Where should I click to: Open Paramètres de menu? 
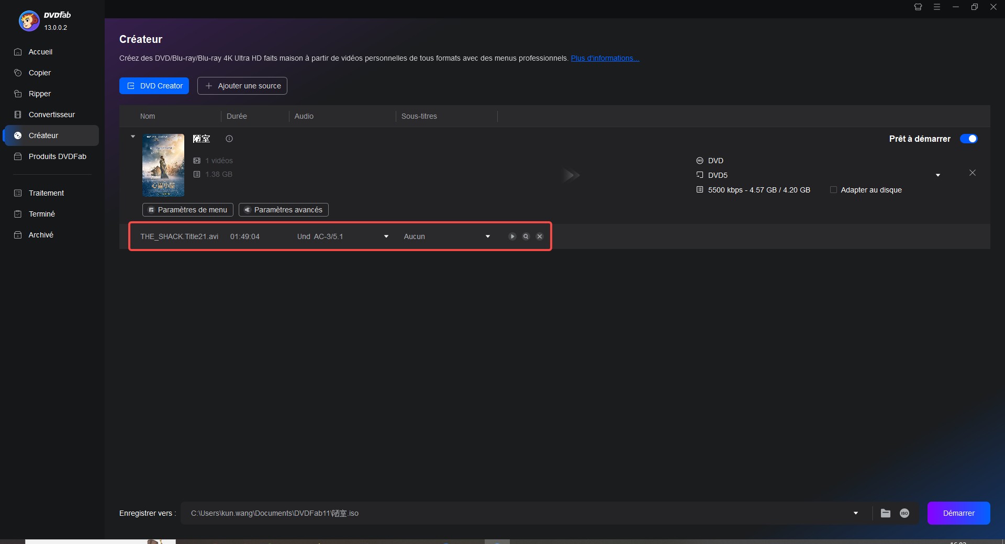[188, 210]
